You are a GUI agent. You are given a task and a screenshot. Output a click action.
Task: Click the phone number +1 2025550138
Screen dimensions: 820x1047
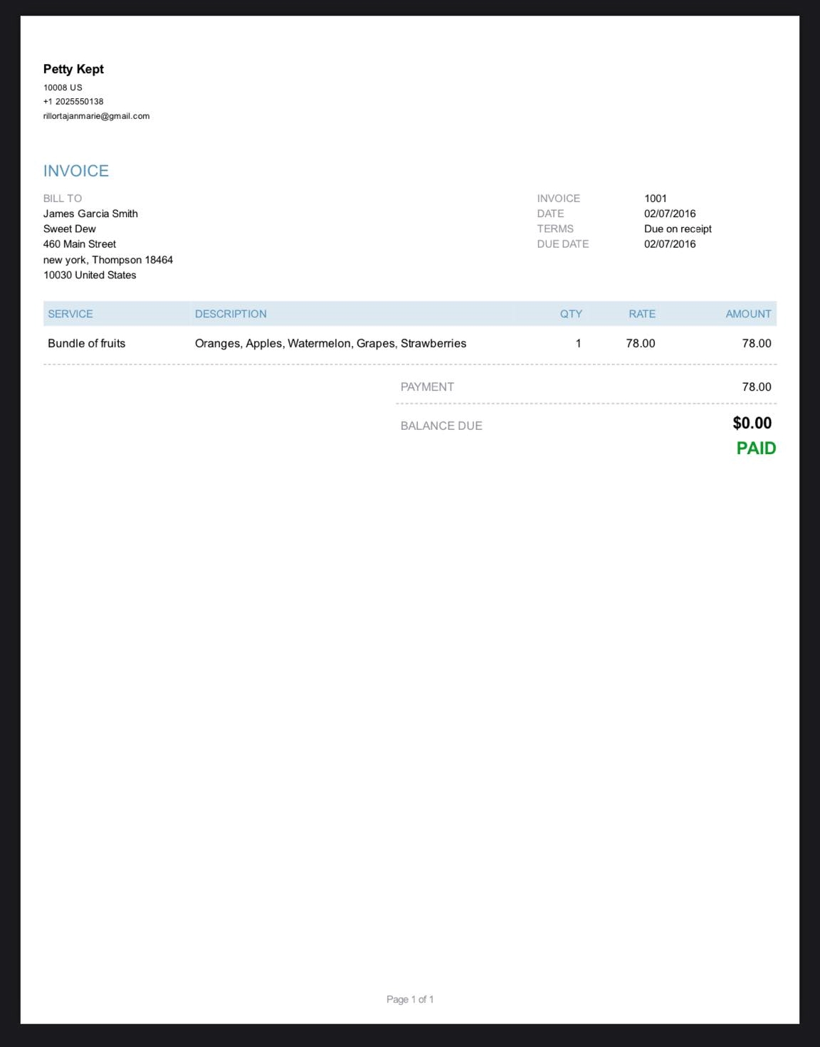73,102
